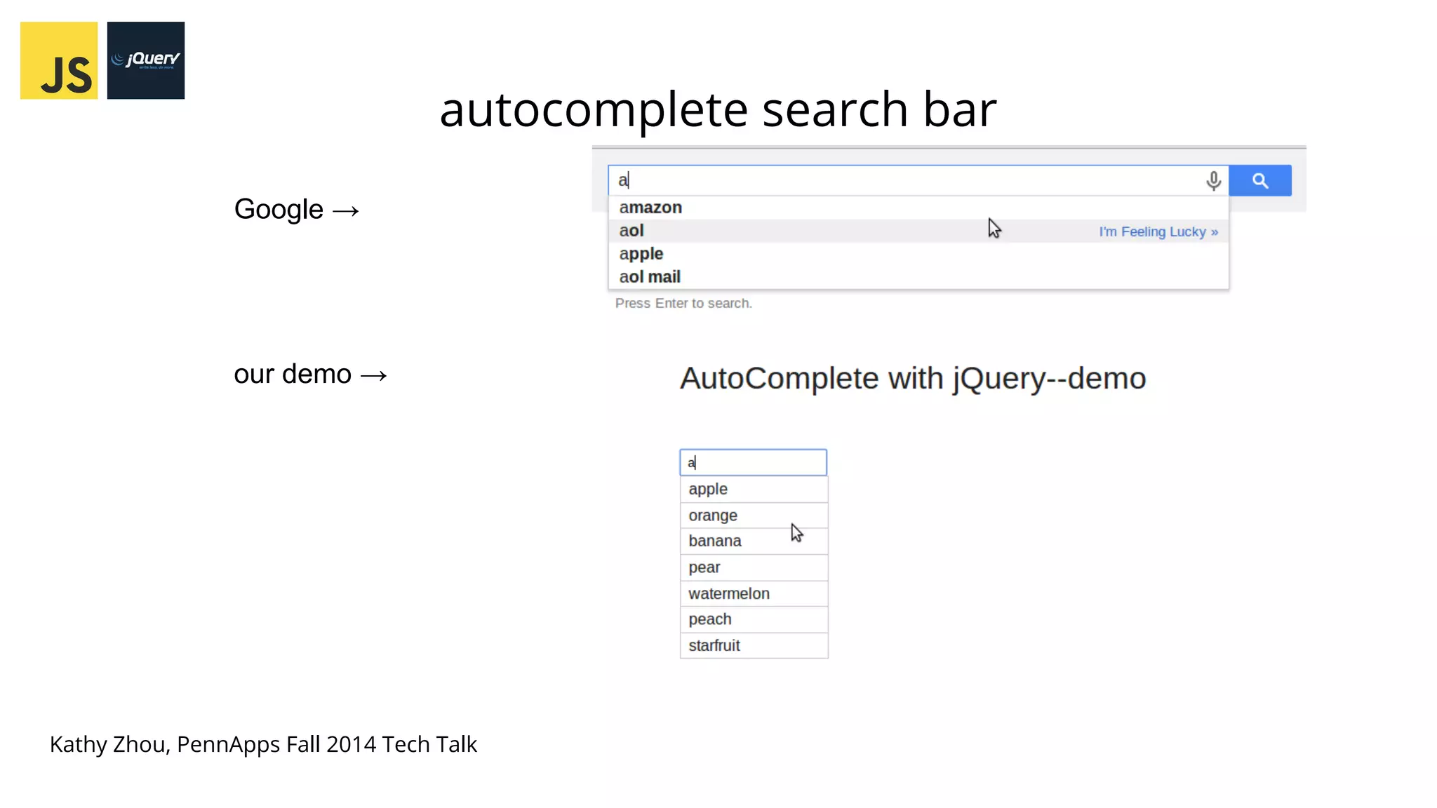Click the microphone voice search icon
1437x808 pixels.
pyautogui.click(x=1213, y=181)
